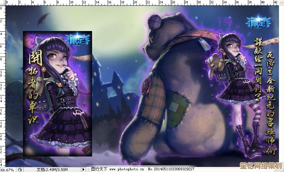Click the horizontal ruler at mark 20

135,3
